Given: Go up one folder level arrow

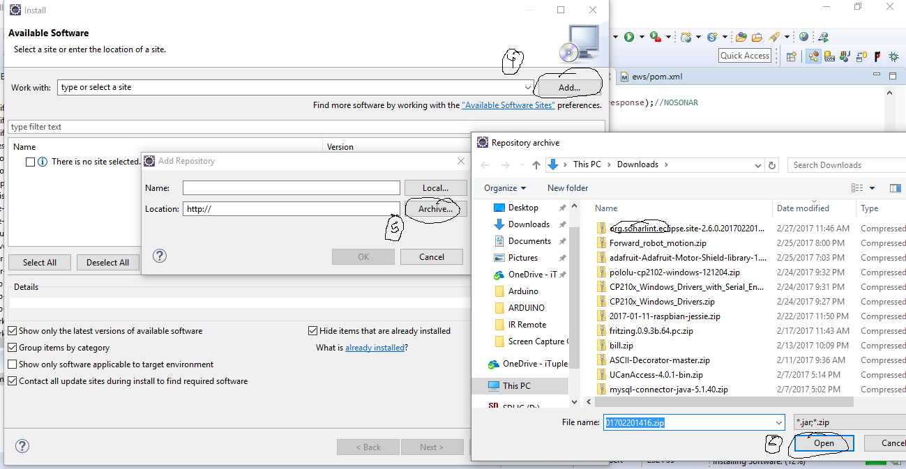Looking at the screenshot, I should pyautogui.click(x=536, y=165).
